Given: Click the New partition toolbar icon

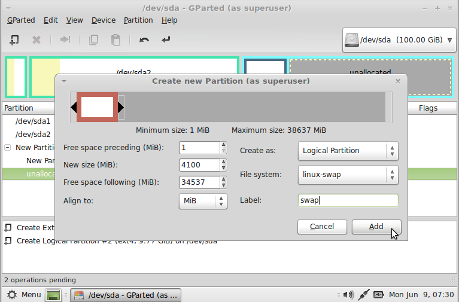Looking at the screenshot, I should pyautogui.click(x=14, y=40).
